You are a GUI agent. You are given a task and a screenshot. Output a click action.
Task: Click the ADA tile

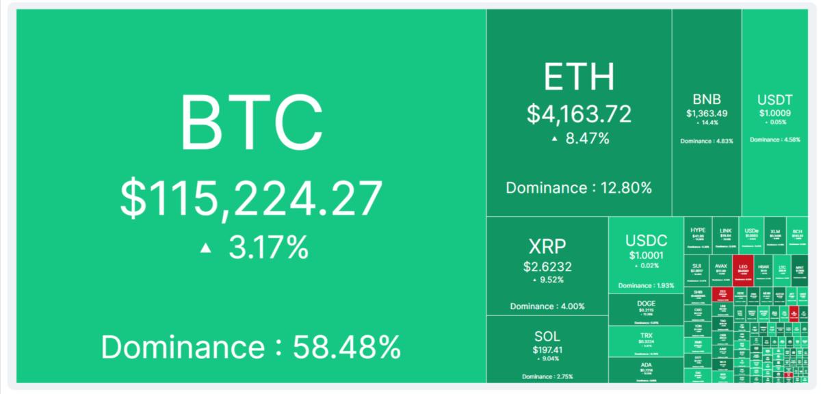coord(646,370)
